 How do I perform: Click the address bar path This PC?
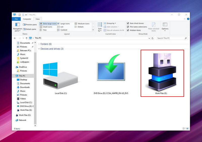click(38, 38)
